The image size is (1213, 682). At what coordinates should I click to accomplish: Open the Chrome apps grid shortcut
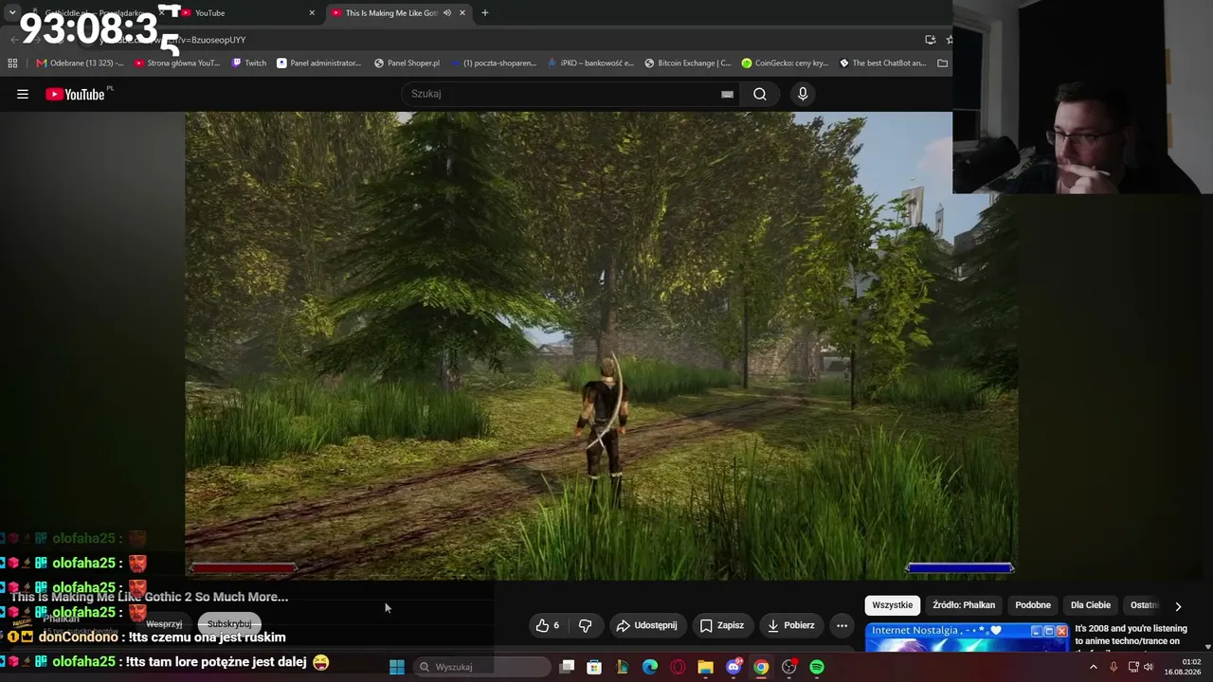[12, 63]
